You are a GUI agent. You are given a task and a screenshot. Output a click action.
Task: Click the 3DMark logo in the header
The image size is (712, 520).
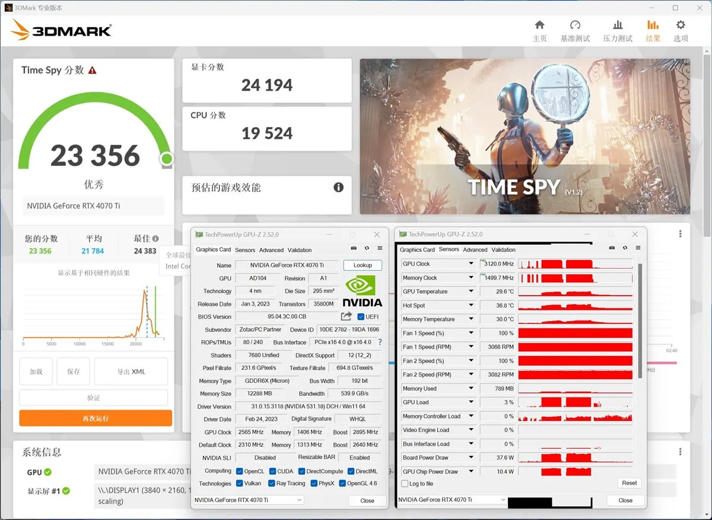[x=61, y=30]
